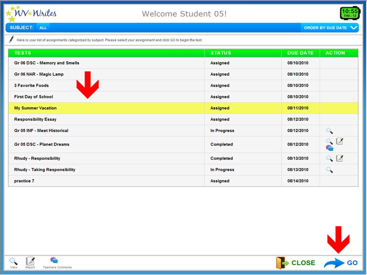Select Gr 06 DSC - Memory and Smells

(183, 63)
